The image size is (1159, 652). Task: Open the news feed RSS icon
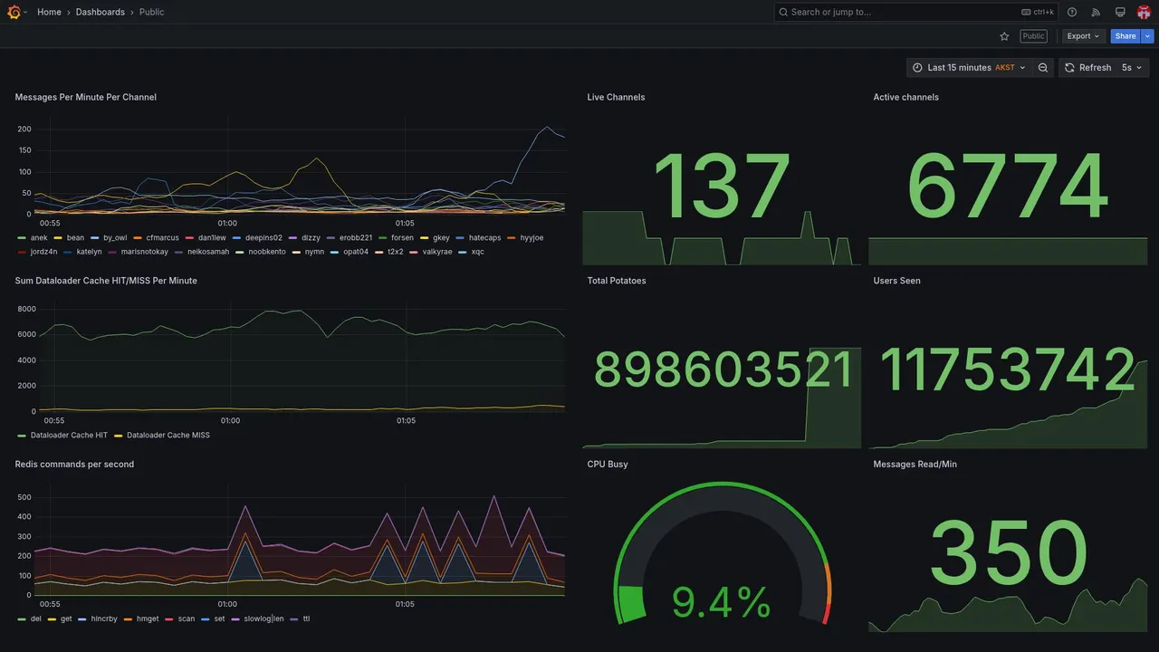(x=1096, y=12)
